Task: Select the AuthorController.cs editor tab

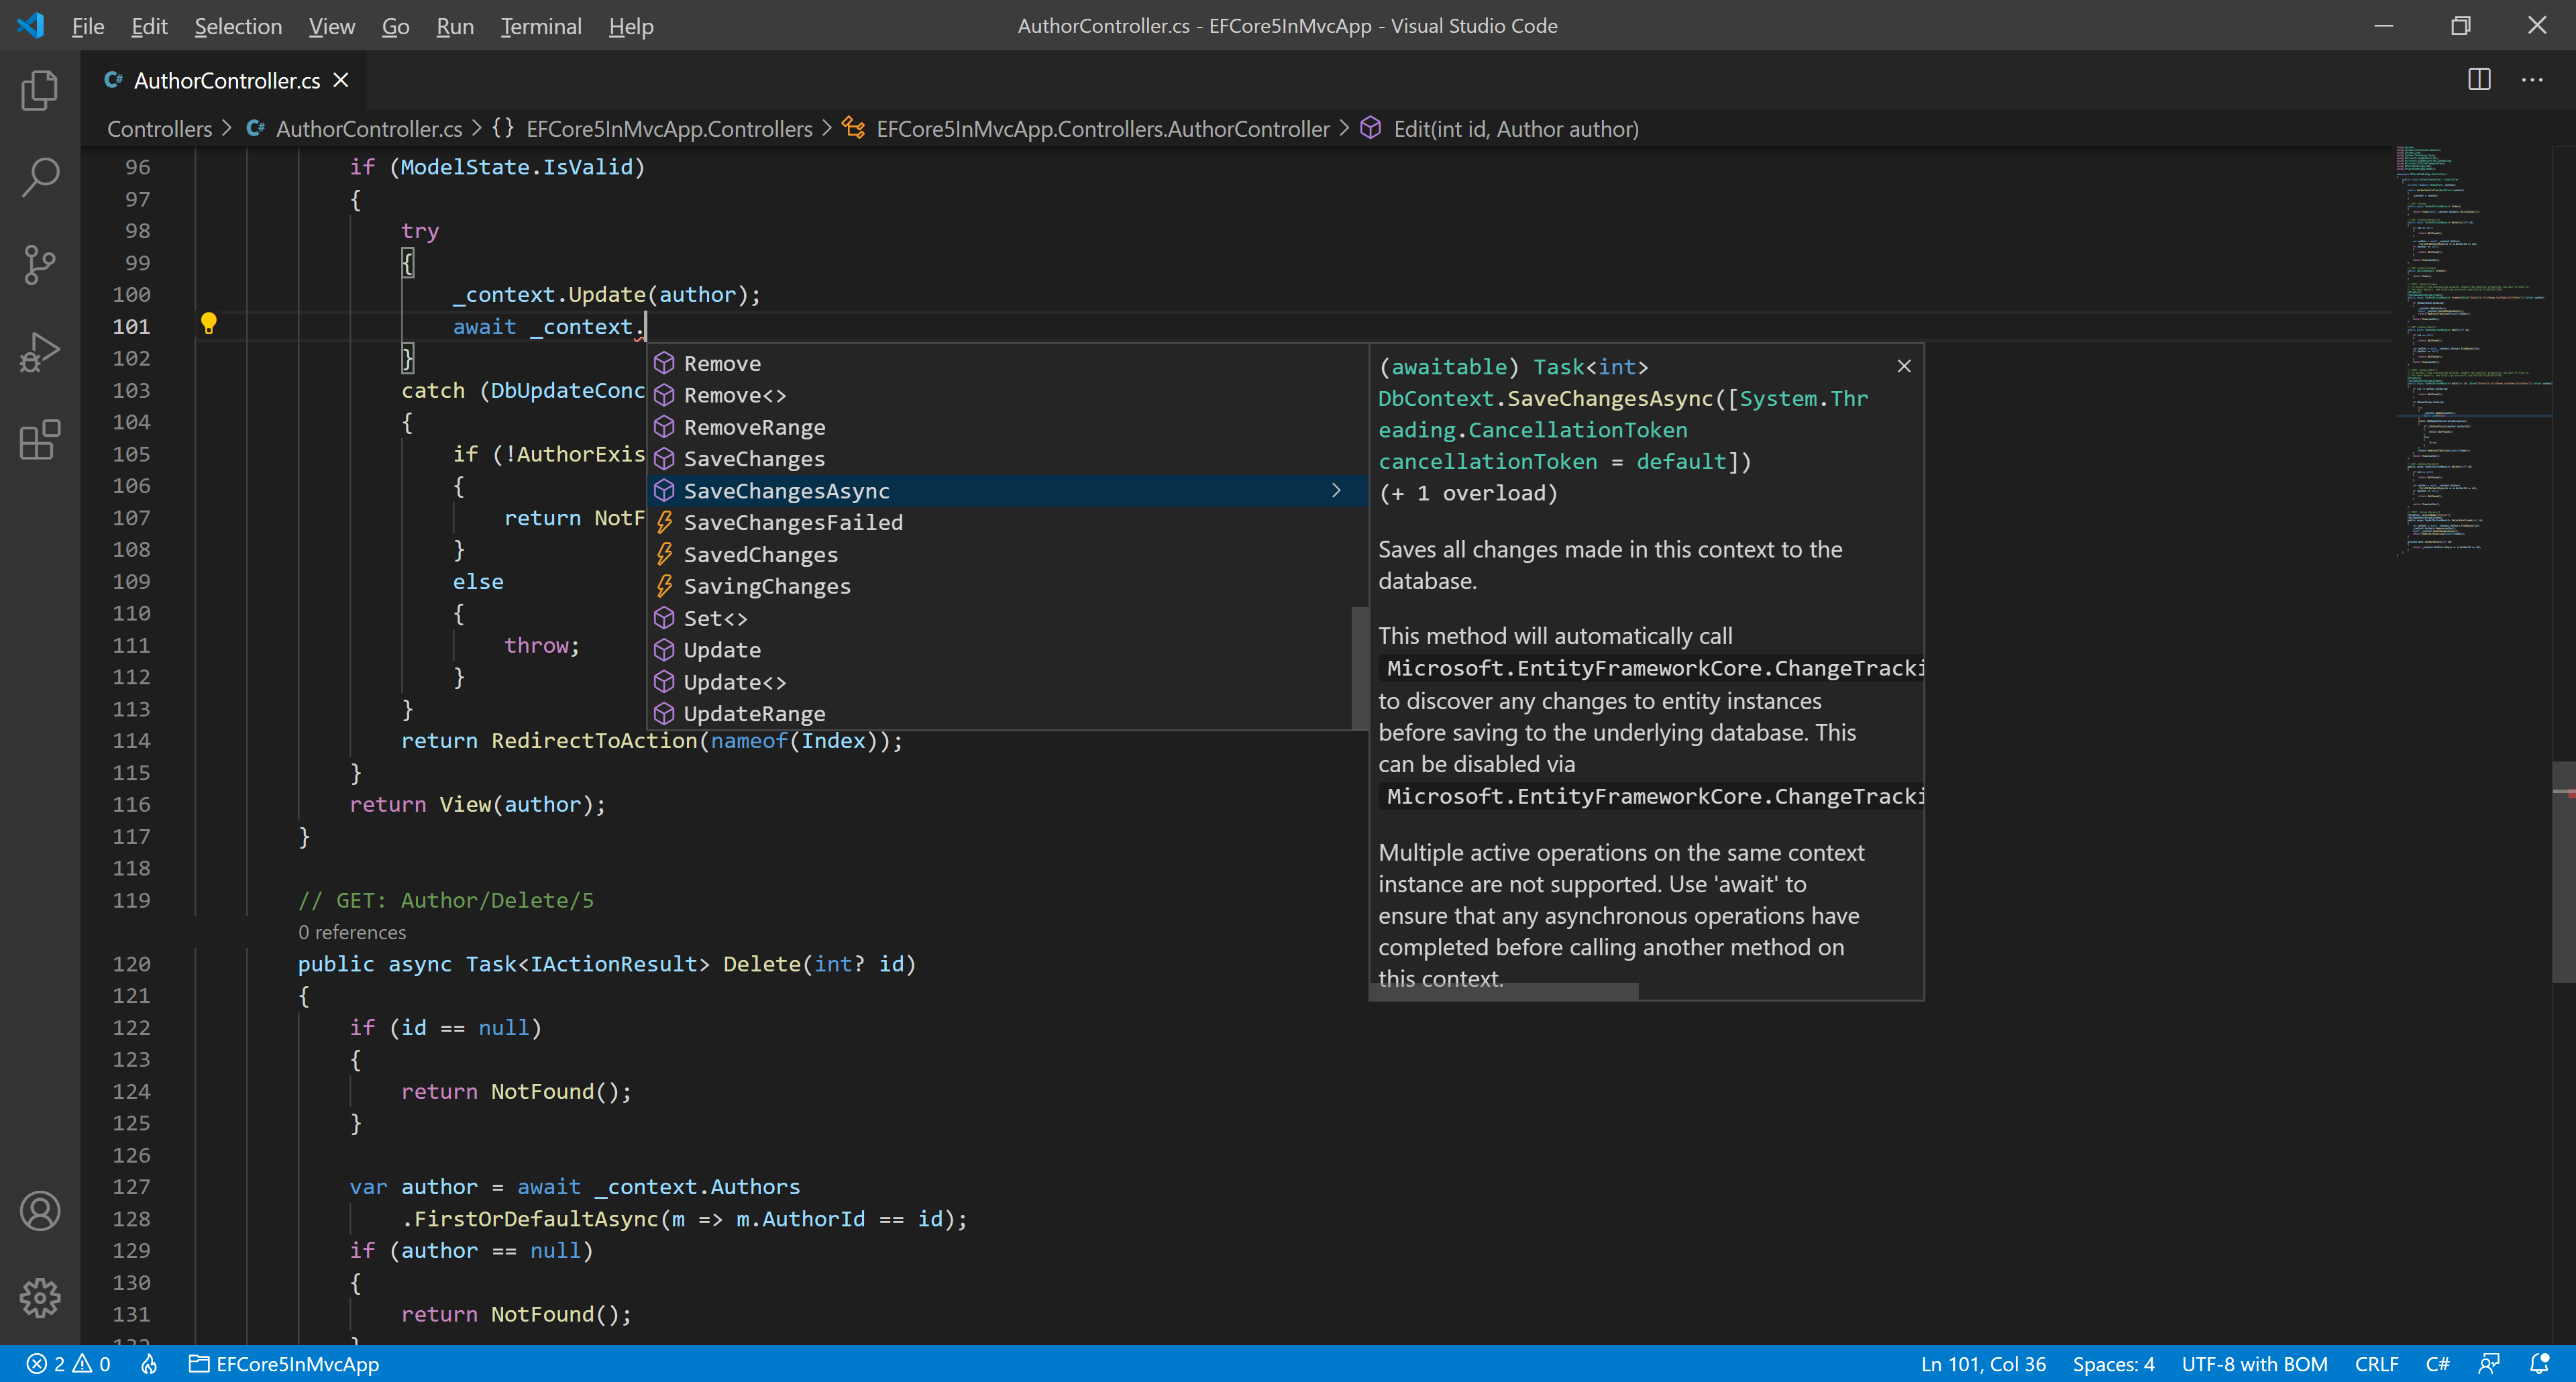Action: [x=226, y=80]
